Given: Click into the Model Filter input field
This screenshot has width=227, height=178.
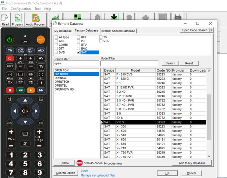Looking at the screenshot, I should point(129,63).
